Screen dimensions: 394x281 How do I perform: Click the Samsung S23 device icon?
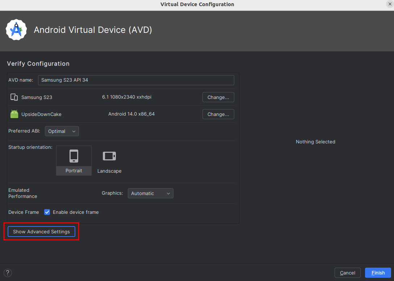point(14,97)
